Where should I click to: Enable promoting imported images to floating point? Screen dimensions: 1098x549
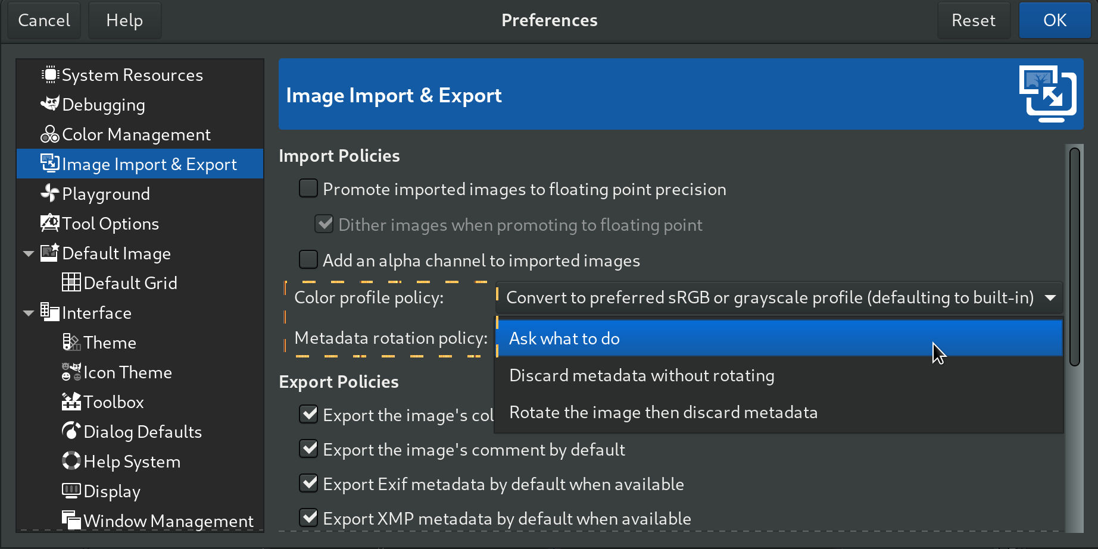(x=308, y=188)
